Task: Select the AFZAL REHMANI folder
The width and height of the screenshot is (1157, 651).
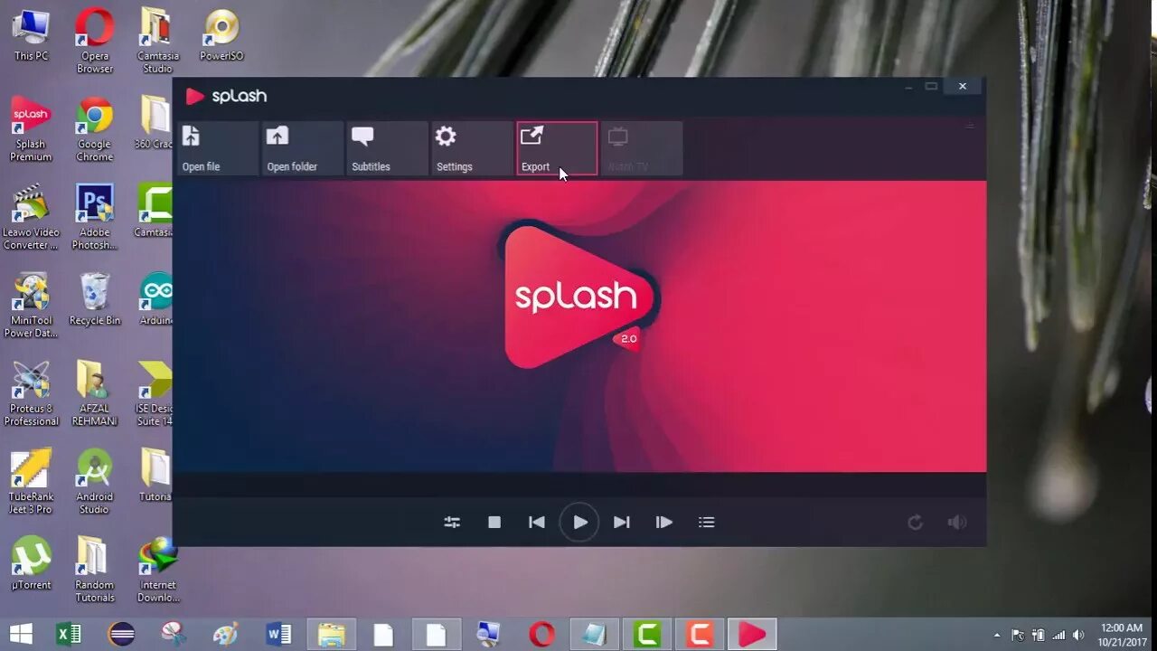Action: (x=94, y=394)
